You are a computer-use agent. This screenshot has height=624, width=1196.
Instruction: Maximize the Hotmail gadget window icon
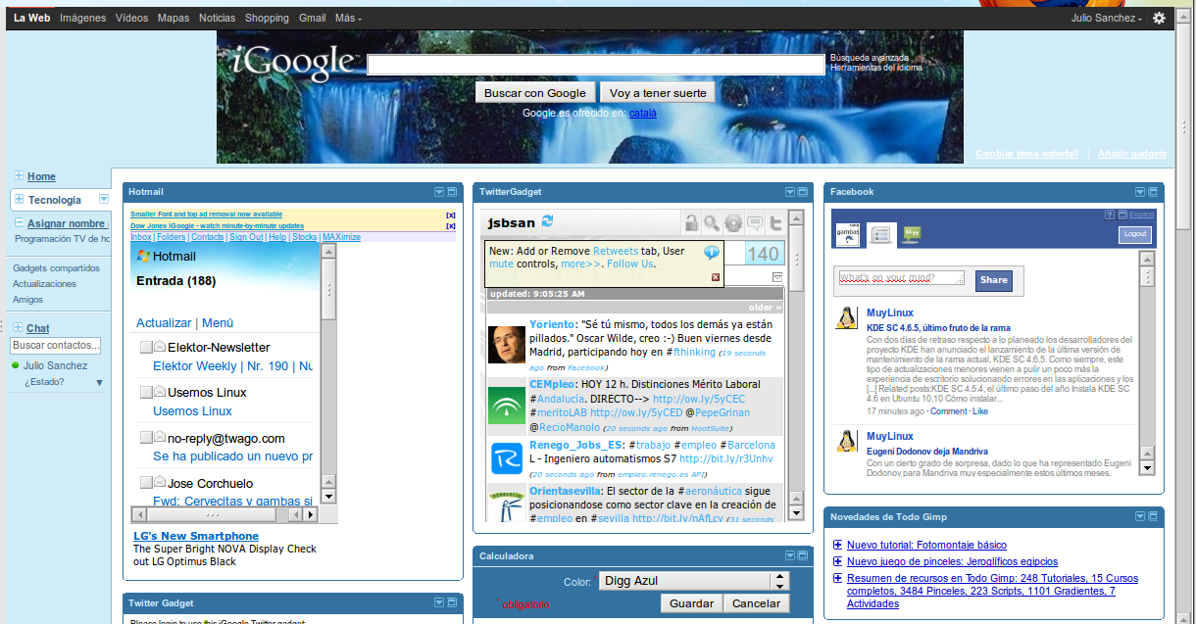[x=452, y=192]
